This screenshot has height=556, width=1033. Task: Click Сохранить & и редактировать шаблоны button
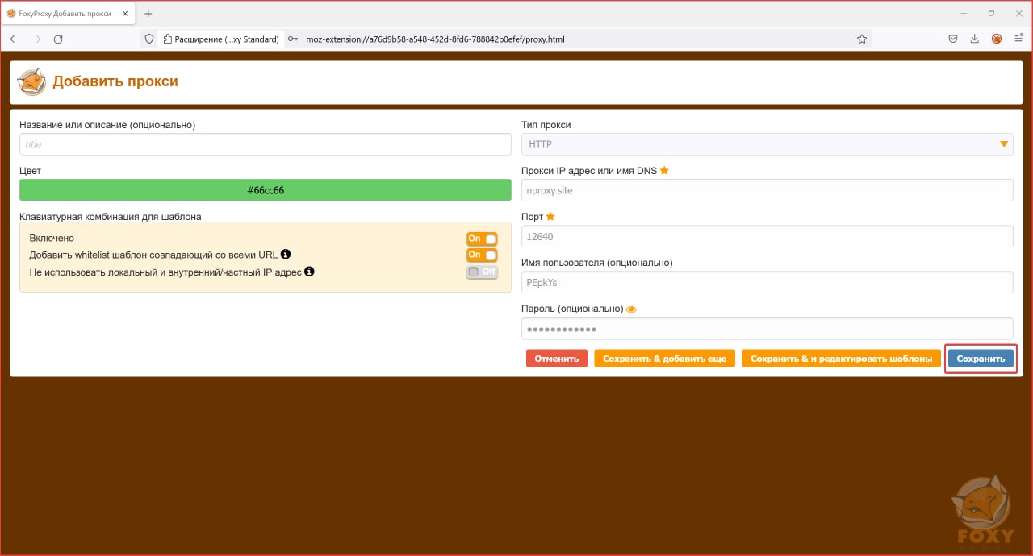pyautogui.click(x=841, y=359)
